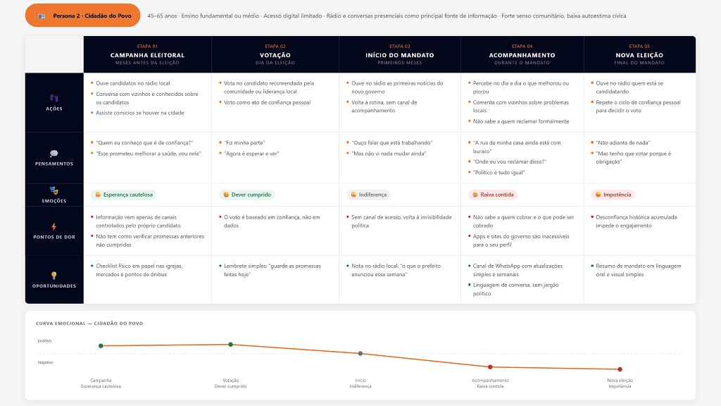The height and width of the screenshot is (406, 721).
Task: Click the emoji in Esperança cautelosa badge
Action: pyautogui.click(x=98, y=195)
